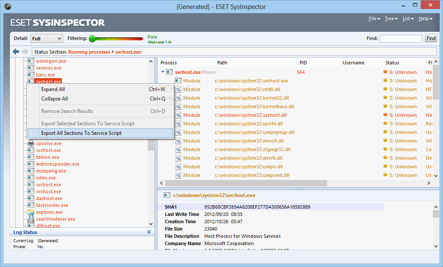
Task: Choose Export All Sections To Service Script
Action: 100,133
